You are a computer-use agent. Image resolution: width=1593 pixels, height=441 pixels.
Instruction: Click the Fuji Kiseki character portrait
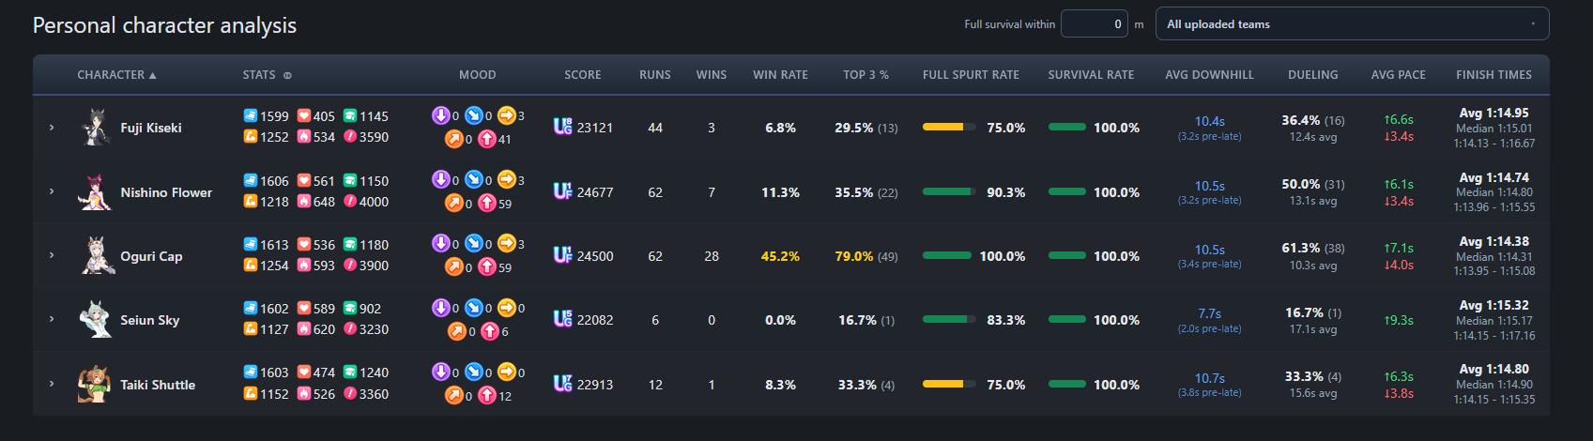(96, 127)
